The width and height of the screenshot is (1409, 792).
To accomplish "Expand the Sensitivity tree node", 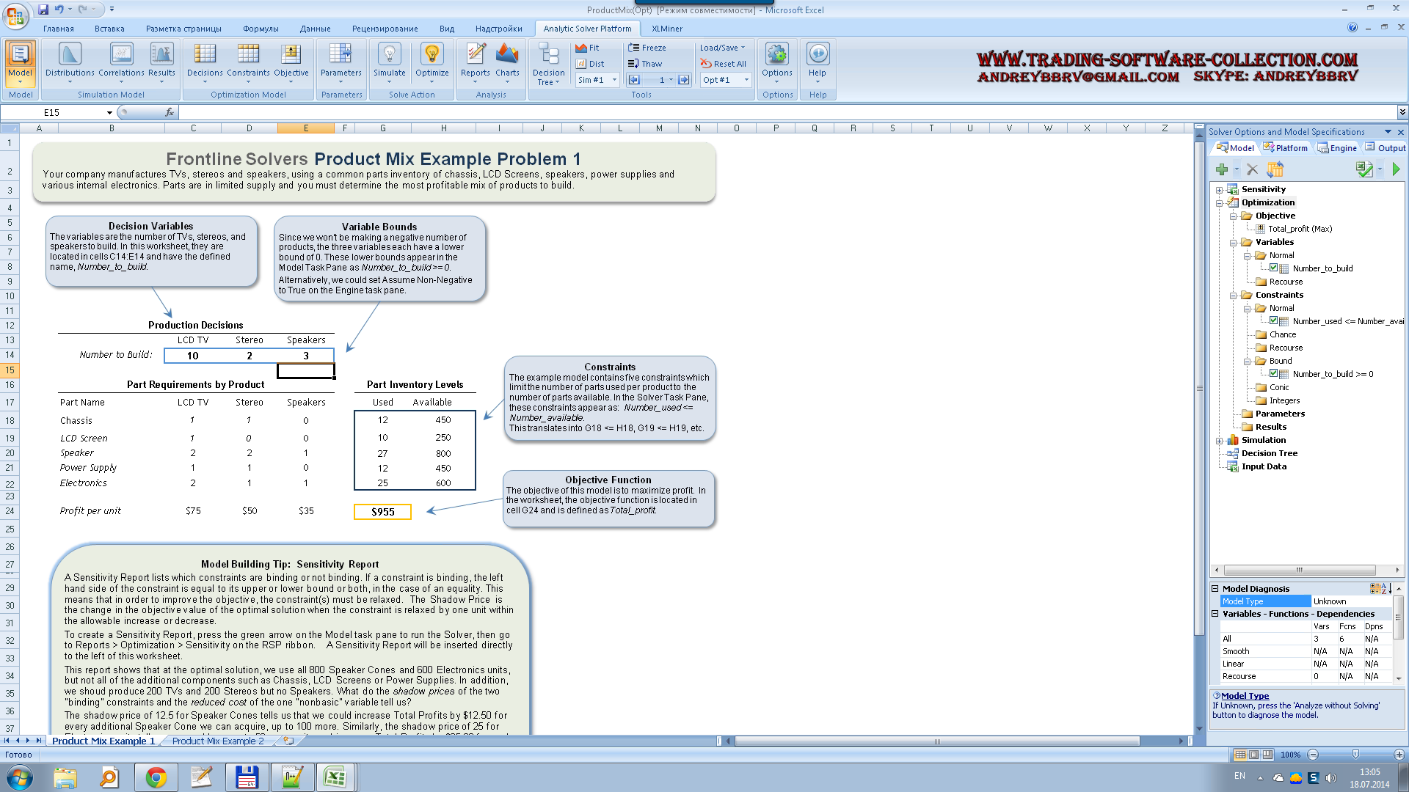I will click(1219, 190).
